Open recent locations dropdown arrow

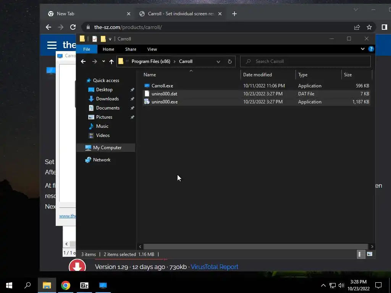click(103, 61)
